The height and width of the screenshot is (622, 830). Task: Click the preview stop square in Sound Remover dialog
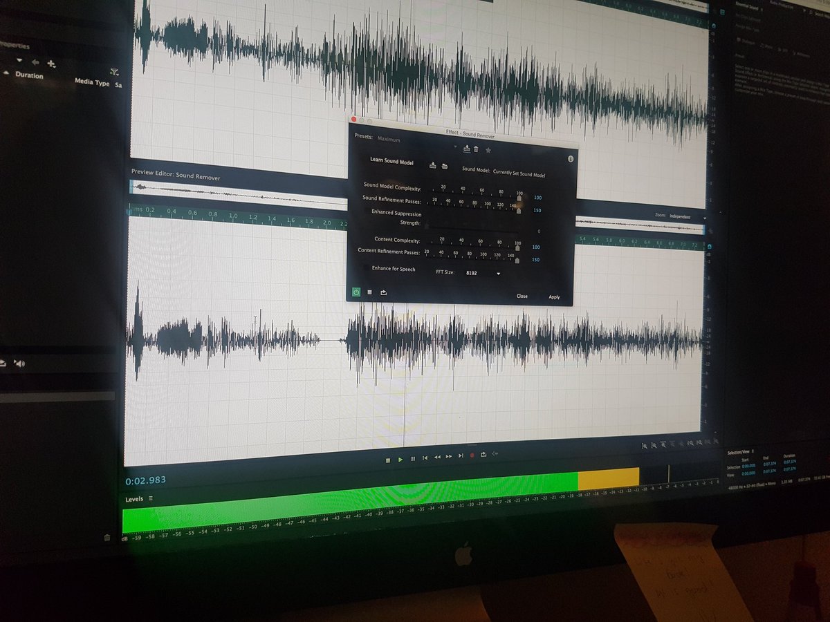click(x=369, y=292)
